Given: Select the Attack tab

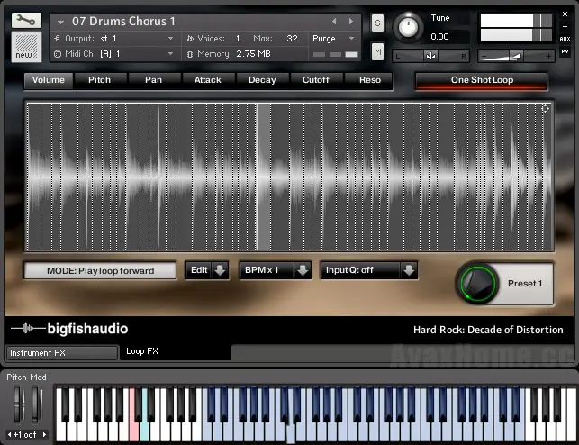Looking at the screenshot, I should (207, 80).
